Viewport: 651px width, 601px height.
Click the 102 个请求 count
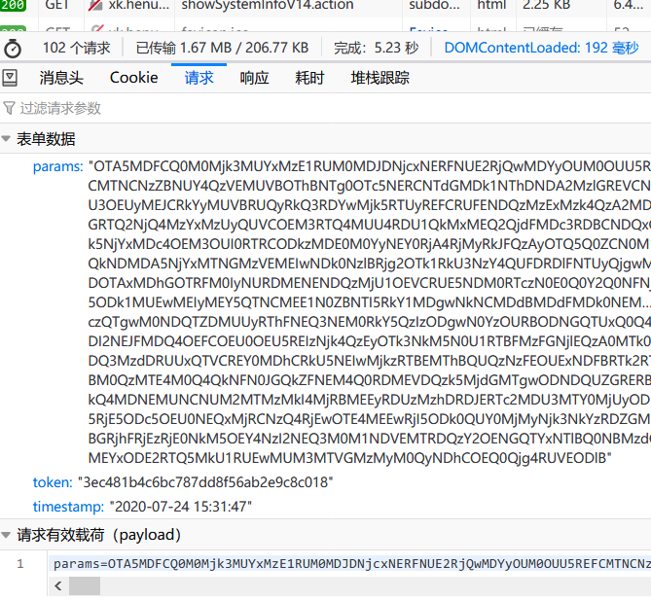click(x=77, y=48)
